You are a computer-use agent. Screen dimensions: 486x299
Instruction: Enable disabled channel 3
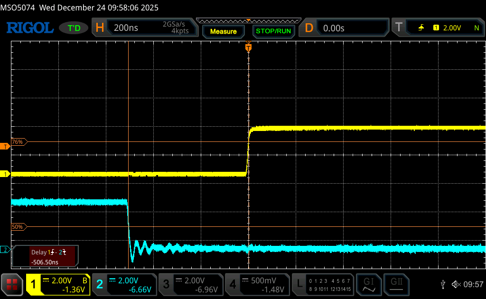[190, 284]
